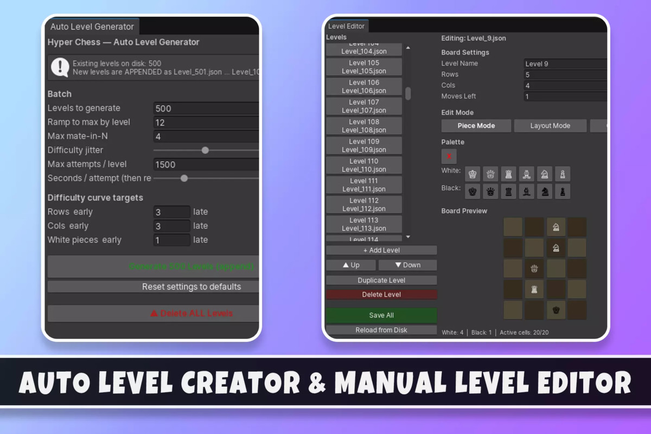Select the red X eraser in Palette

(449, 156)
